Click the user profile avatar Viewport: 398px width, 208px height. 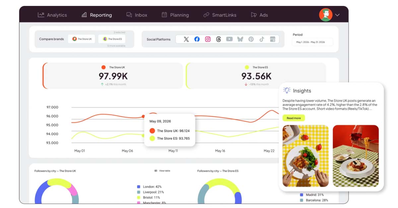point(326,15)
